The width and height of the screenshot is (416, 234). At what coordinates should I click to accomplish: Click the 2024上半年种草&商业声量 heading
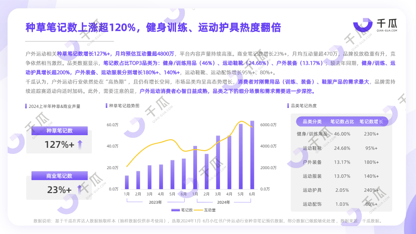point(55,107)
